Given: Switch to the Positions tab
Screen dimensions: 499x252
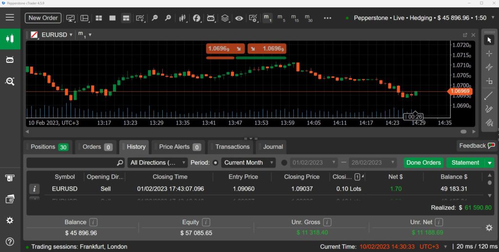Looking at the screenshot, I should point(49,147).
